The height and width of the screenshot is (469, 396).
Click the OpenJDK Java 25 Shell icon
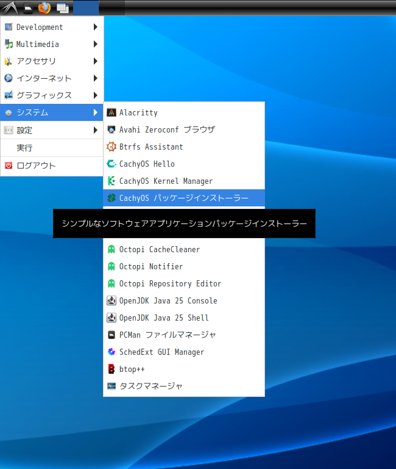[111, 318]
